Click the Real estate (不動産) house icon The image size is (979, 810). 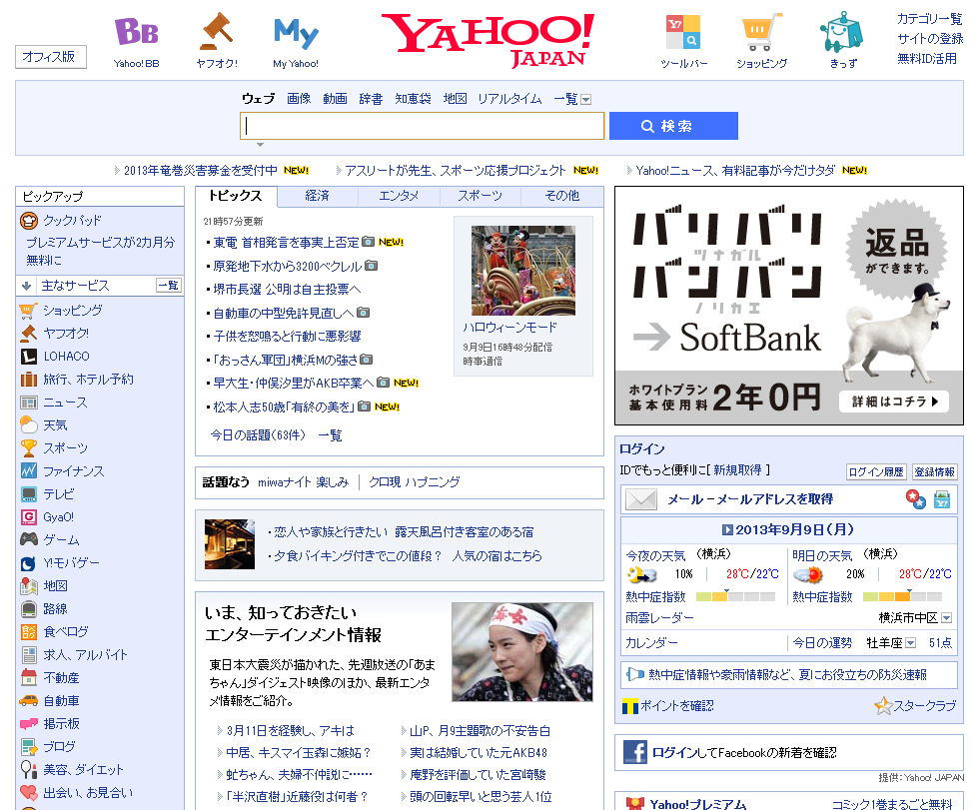tap(29, 677)
